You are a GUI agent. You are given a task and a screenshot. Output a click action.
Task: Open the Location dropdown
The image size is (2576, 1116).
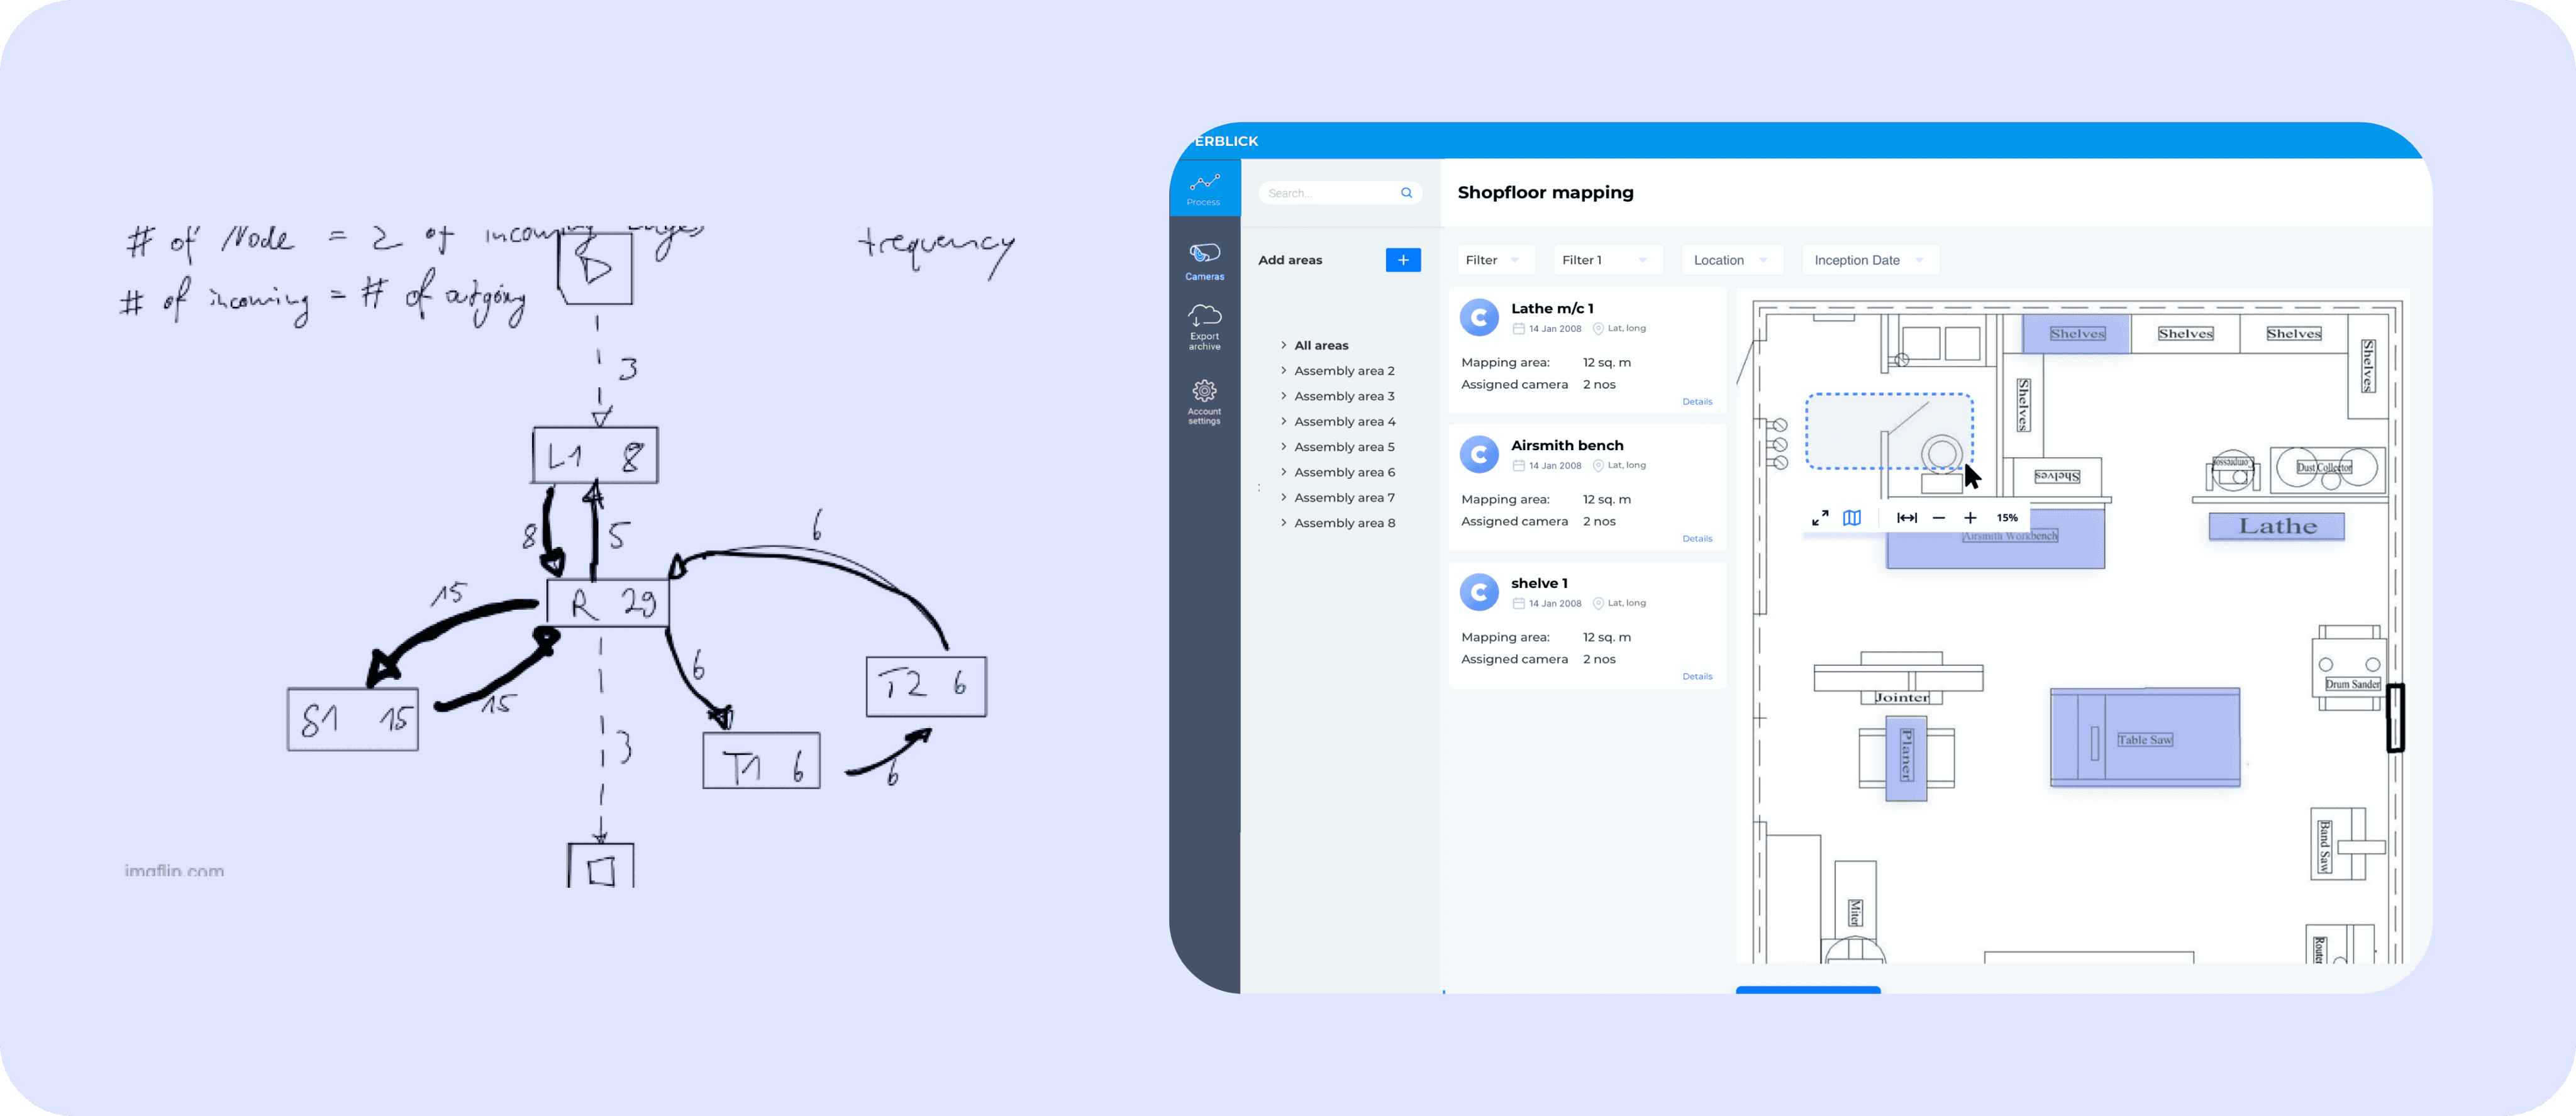pos(1731,260)
